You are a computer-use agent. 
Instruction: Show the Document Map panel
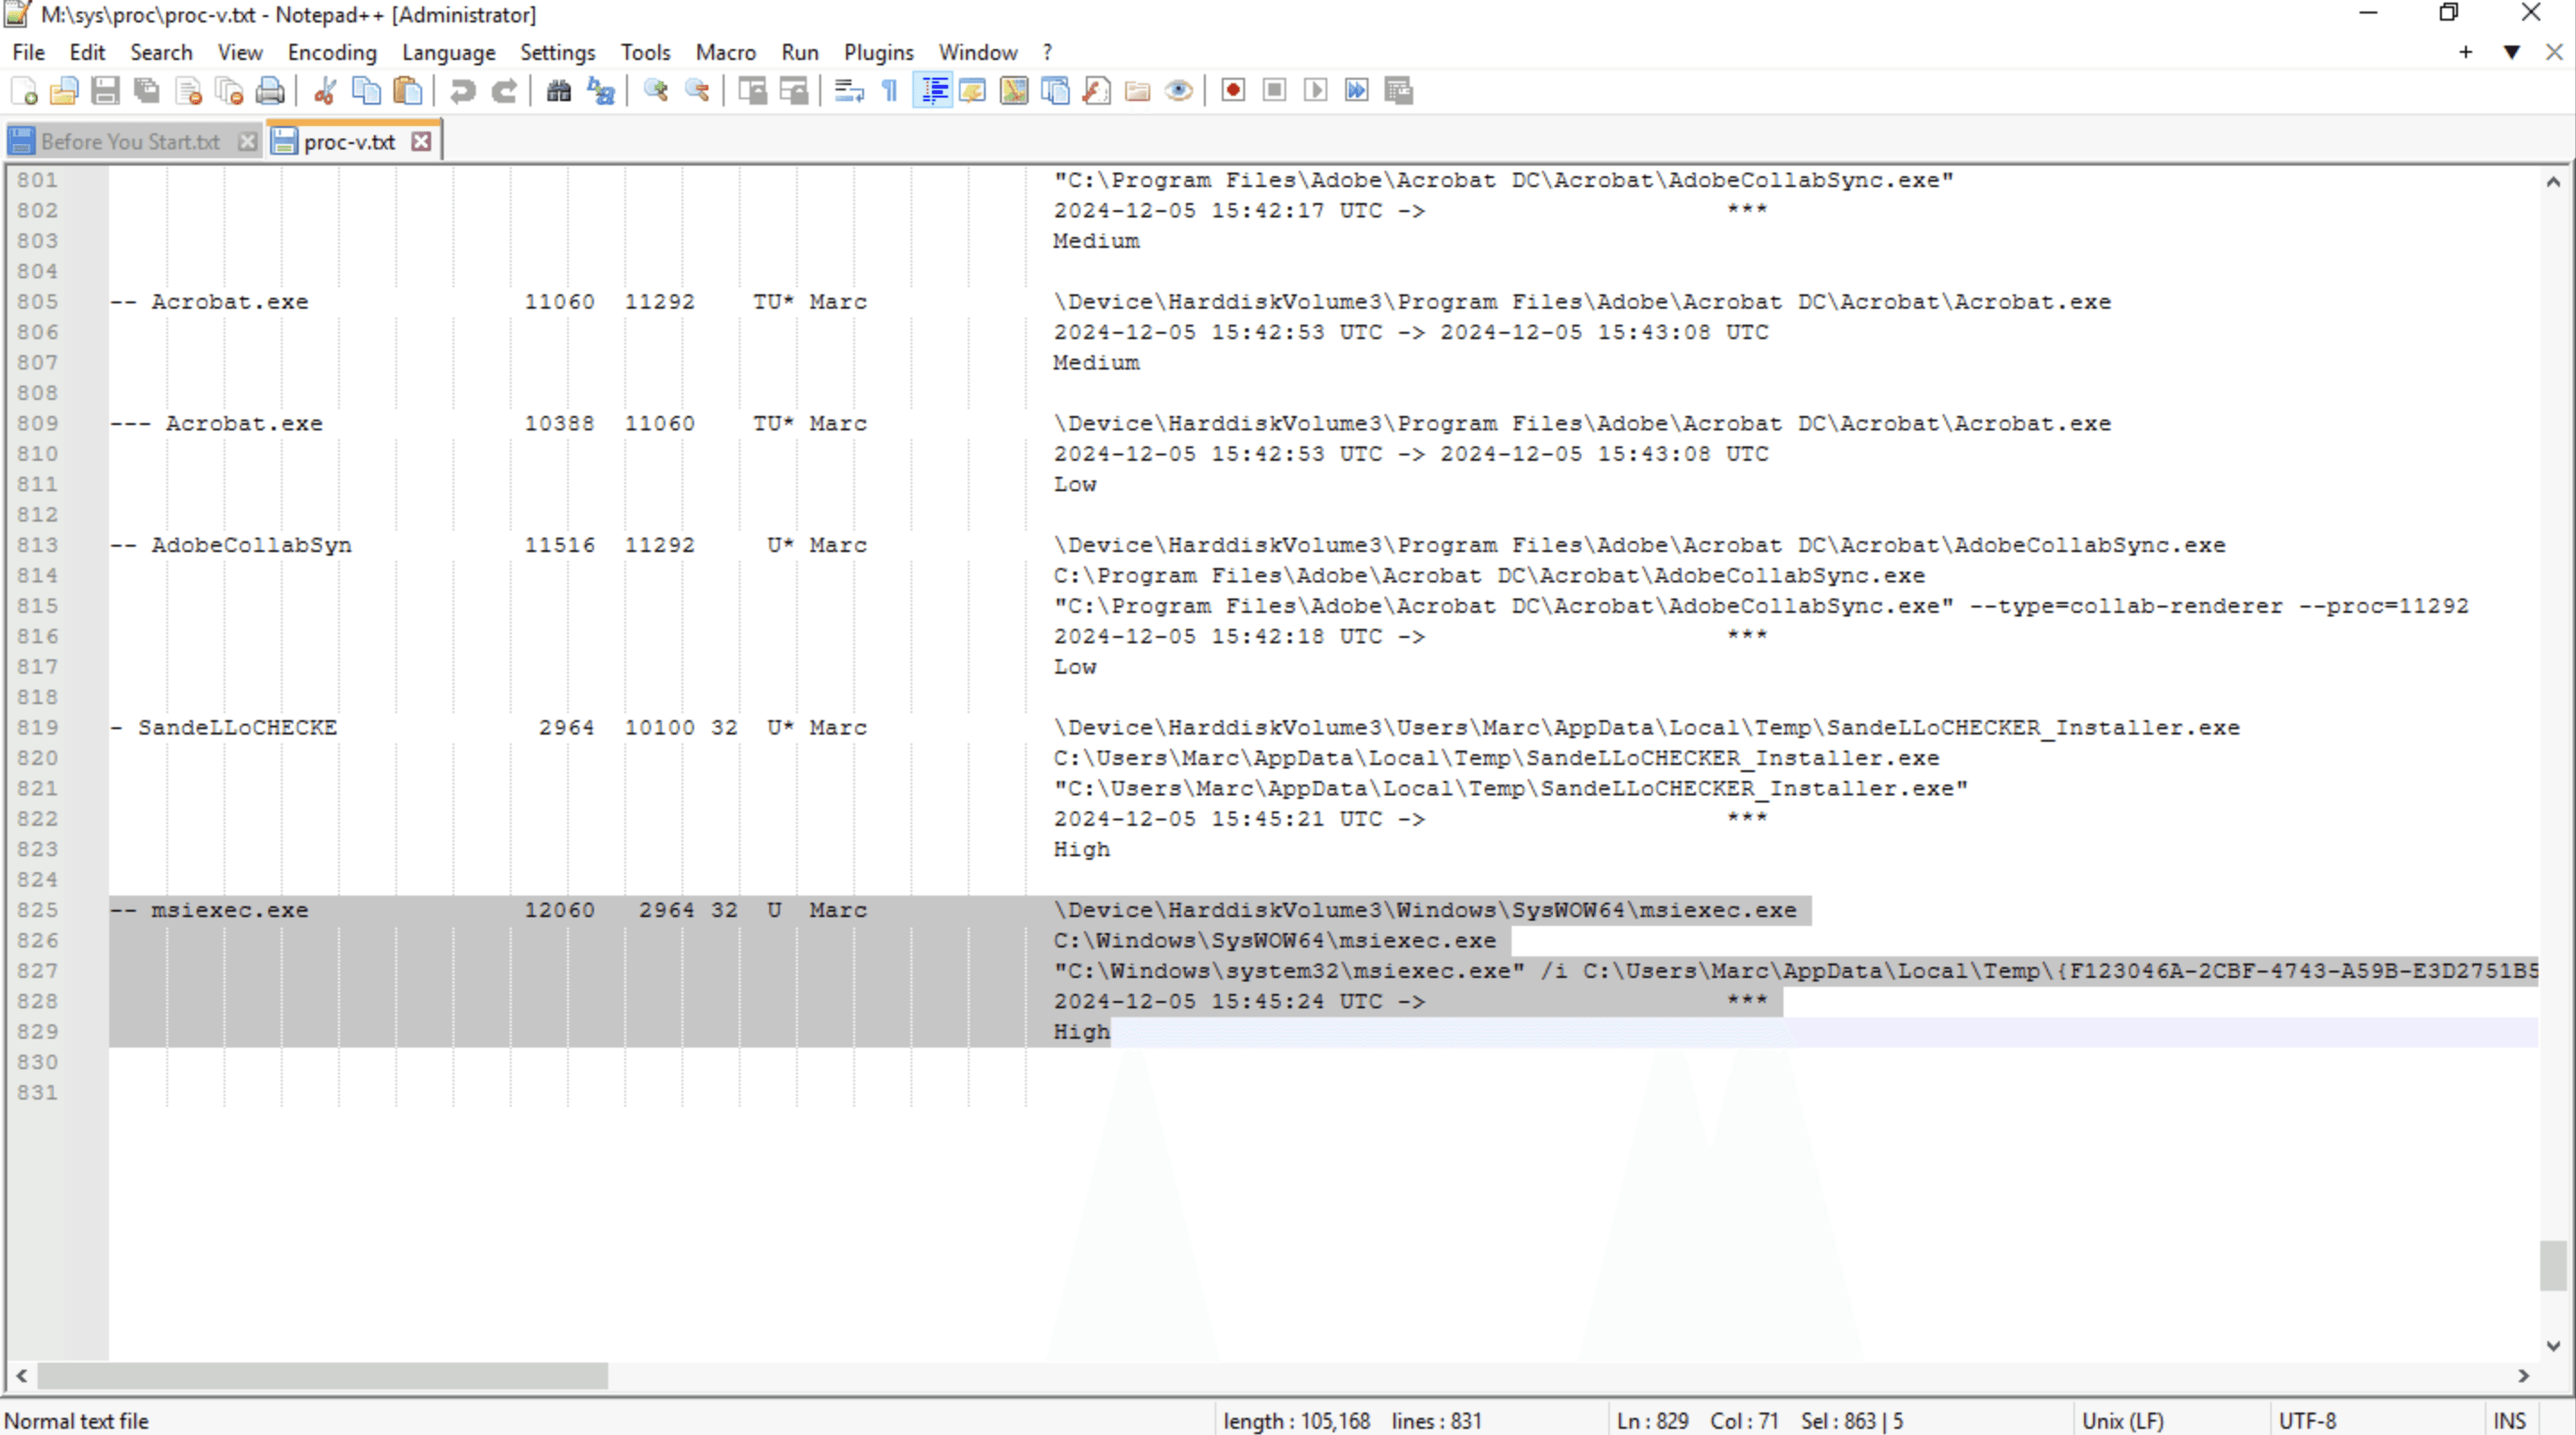pyautogui.click(x=1013, y=91)
